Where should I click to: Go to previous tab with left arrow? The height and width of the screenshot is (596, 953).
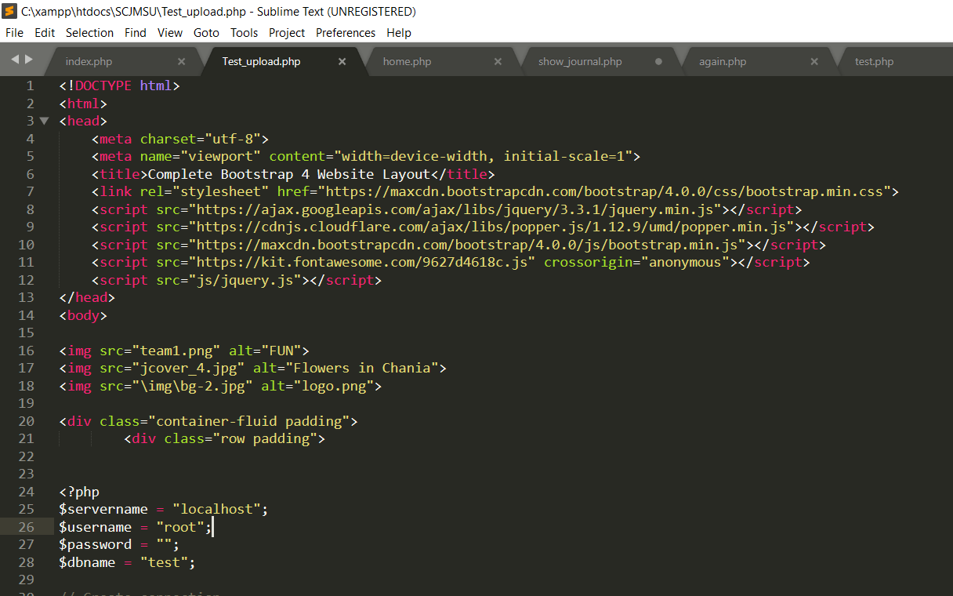point(15,60)
